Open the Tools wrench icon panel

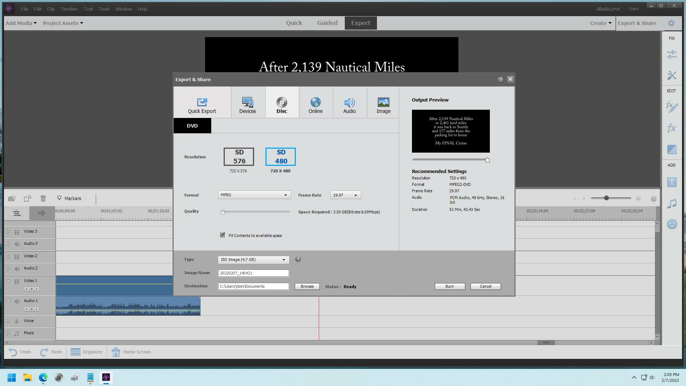(671, 75)
